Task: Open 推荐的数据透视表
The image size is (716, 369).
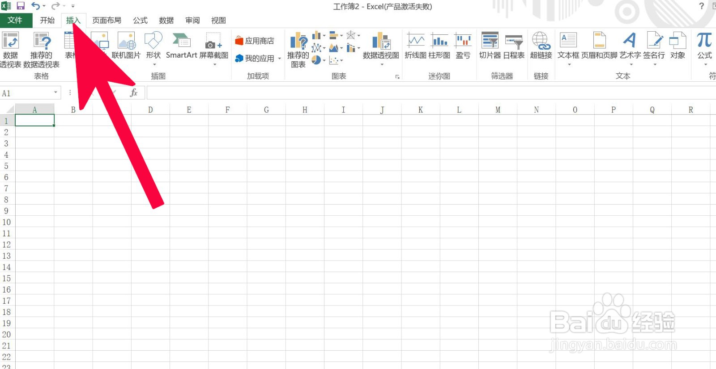Action: click(x=41, y=50)
